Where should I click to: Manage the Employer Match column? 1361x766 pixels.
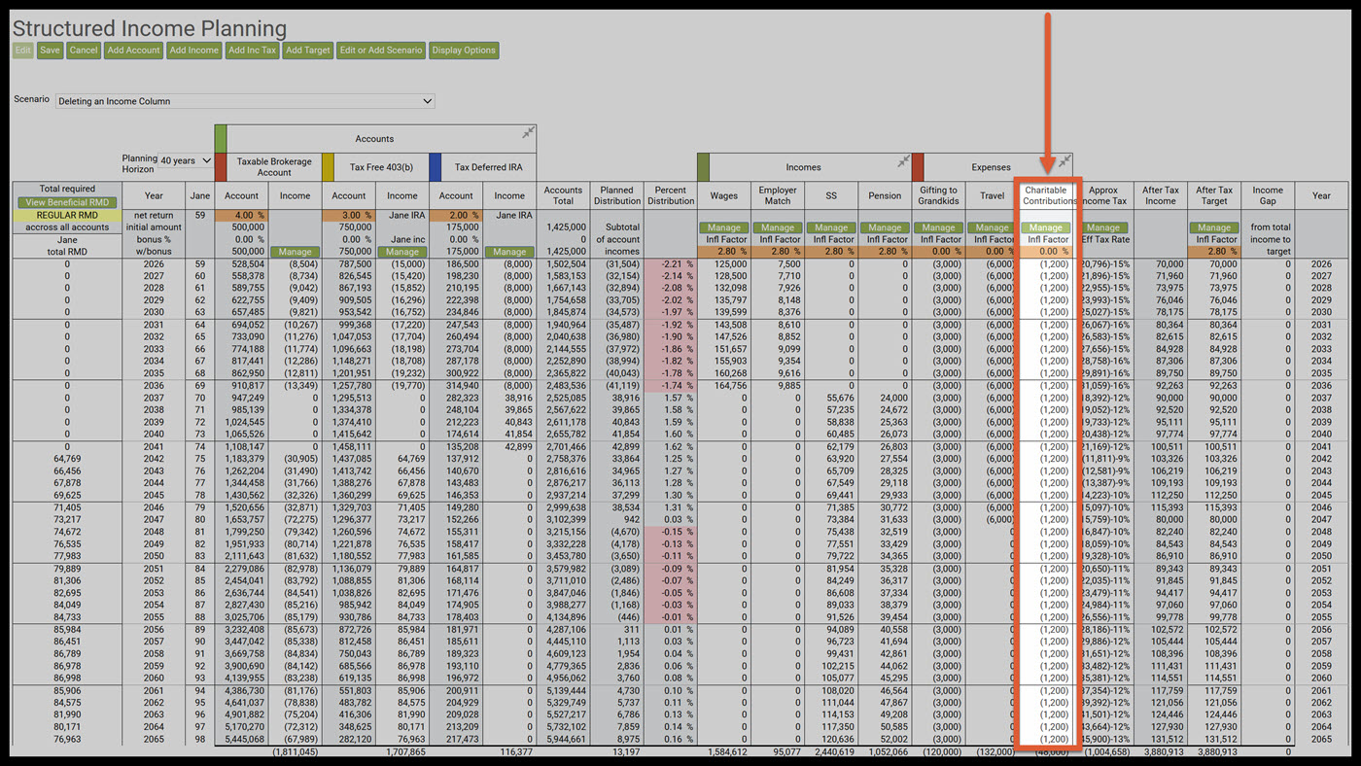(x=778, y=227)
